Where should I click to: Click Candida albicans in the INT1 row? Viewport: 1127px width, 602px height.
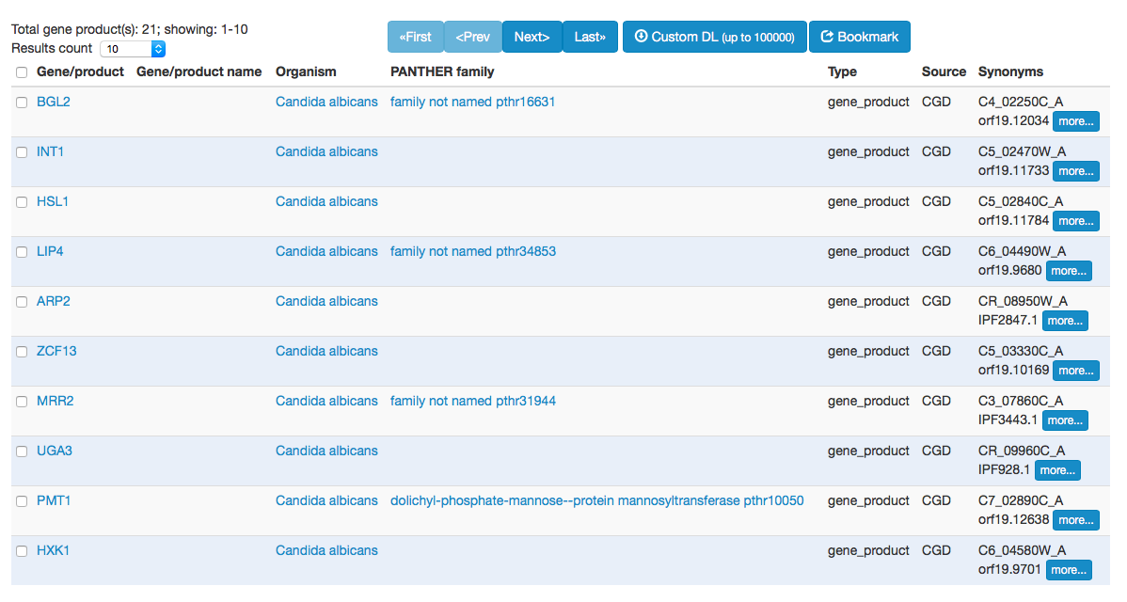[326, 151]
